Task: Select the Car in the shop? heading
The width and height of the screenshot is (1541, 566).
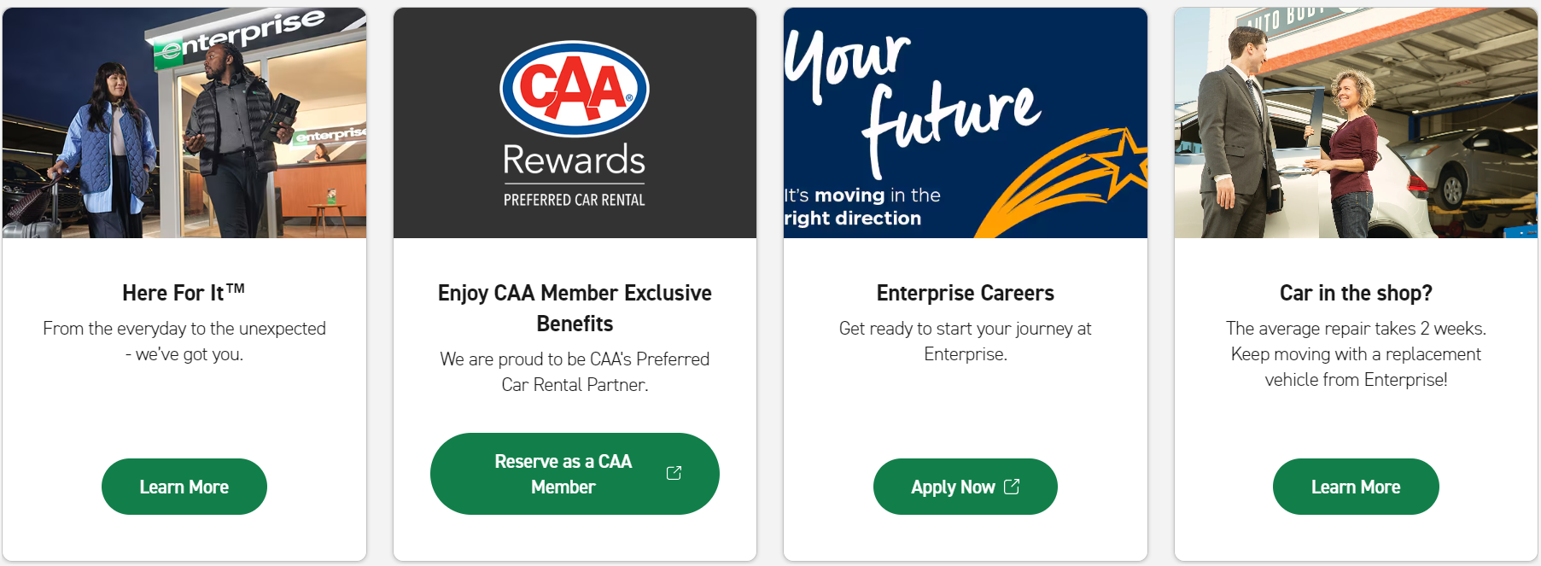Action: tap(1356, 293)
